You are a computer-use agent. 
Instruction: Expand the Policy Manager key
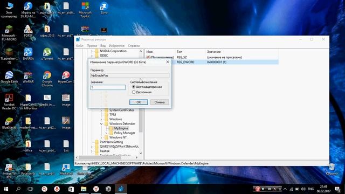point(106,133)
